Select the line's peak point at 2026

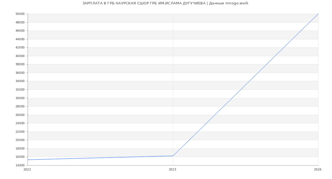318,14
